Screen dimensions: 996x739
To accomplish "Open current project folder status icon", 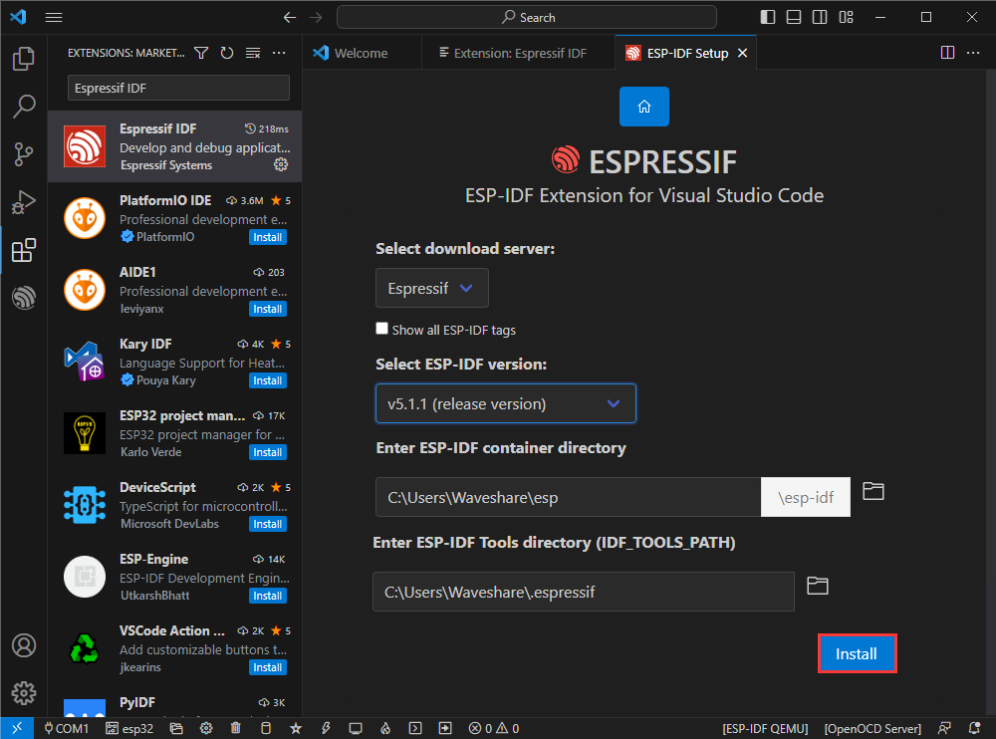I will 176,728.
